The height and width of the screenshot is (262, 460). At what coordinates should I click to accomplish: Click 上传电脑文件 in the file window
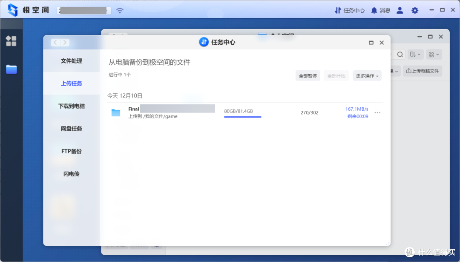423,71
